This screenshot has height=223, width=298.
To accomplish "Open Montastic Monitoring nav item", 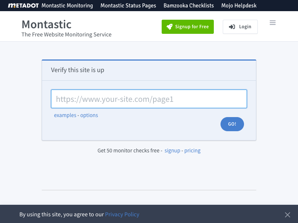I will click(67, 6).
